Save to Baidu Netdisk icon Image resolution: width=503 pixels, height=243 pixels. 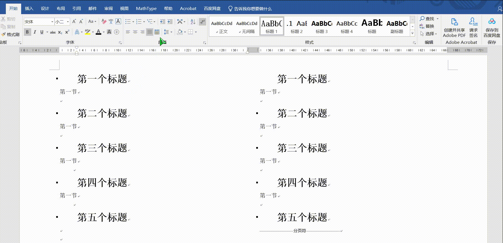pos(492,28)
